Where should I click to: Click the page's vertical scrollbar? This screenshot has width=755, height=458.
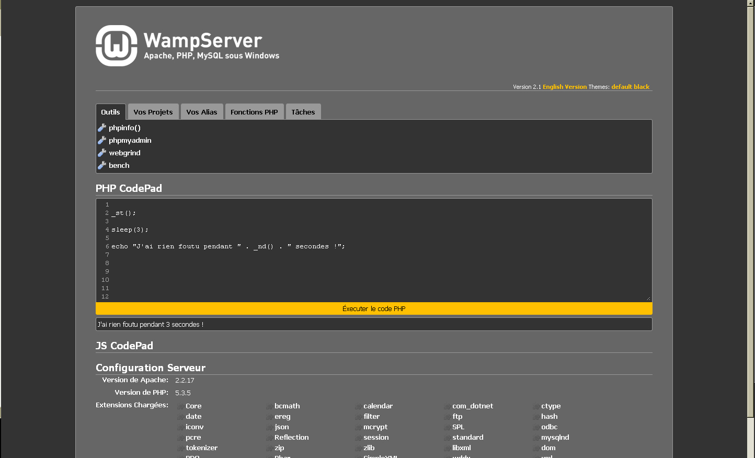(751, 209)
